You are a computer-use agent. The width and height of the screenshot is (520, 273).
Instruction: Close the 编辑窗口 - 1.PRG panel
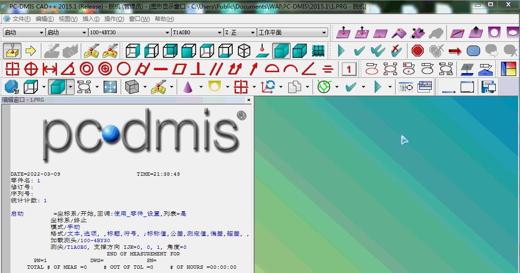pyautogui.click(x=249, y=100)
